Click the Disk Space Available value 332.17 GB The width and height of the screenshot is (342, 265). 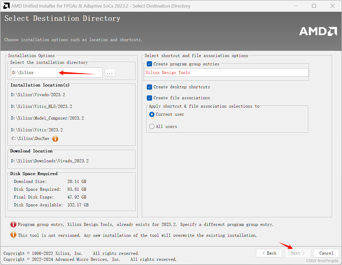(78, 205)
